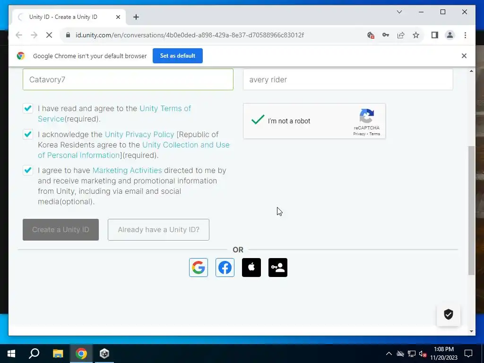Open the shield privacy badge
This screenshot has height=363, width=484.
click(448, 314)
